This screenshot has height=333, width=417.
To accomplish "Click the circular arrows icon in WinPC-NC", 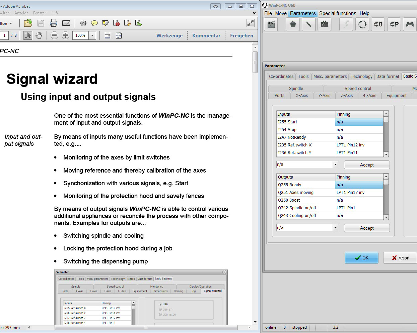I will pos(362,24).
